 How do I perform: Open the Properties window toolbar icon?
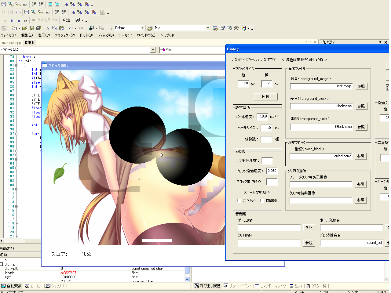click(222, 28)
